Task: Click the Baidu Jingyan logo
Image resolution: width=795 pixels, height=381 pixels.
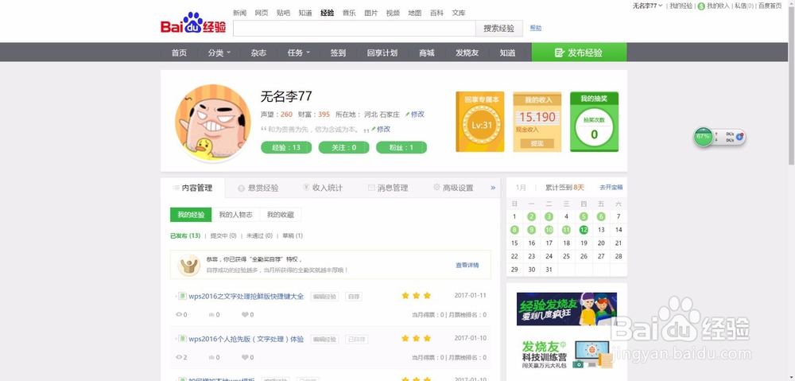Action: [193, 25]
